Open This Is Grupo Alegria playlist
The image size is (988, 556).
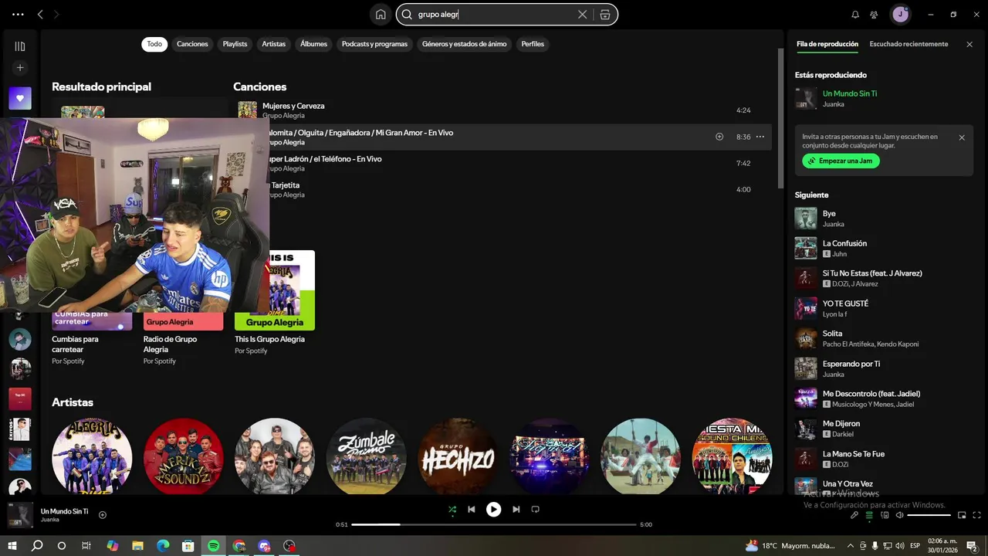(275, 303)
